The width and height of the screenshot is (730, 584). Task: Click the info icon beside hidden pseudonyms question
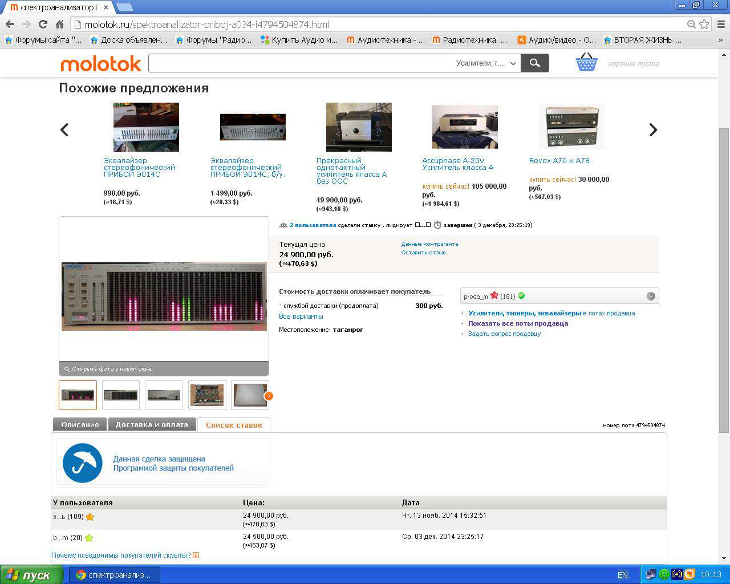(196, 555)
